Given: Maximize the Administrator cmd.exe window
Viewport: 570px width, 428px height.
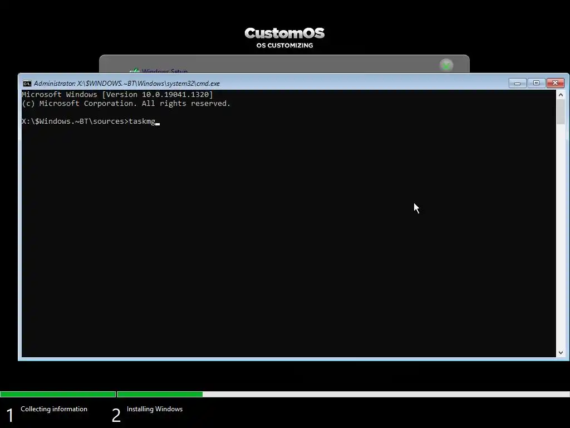Looking at the screenshot, I should pyautogui.click(x=536, y=84).
